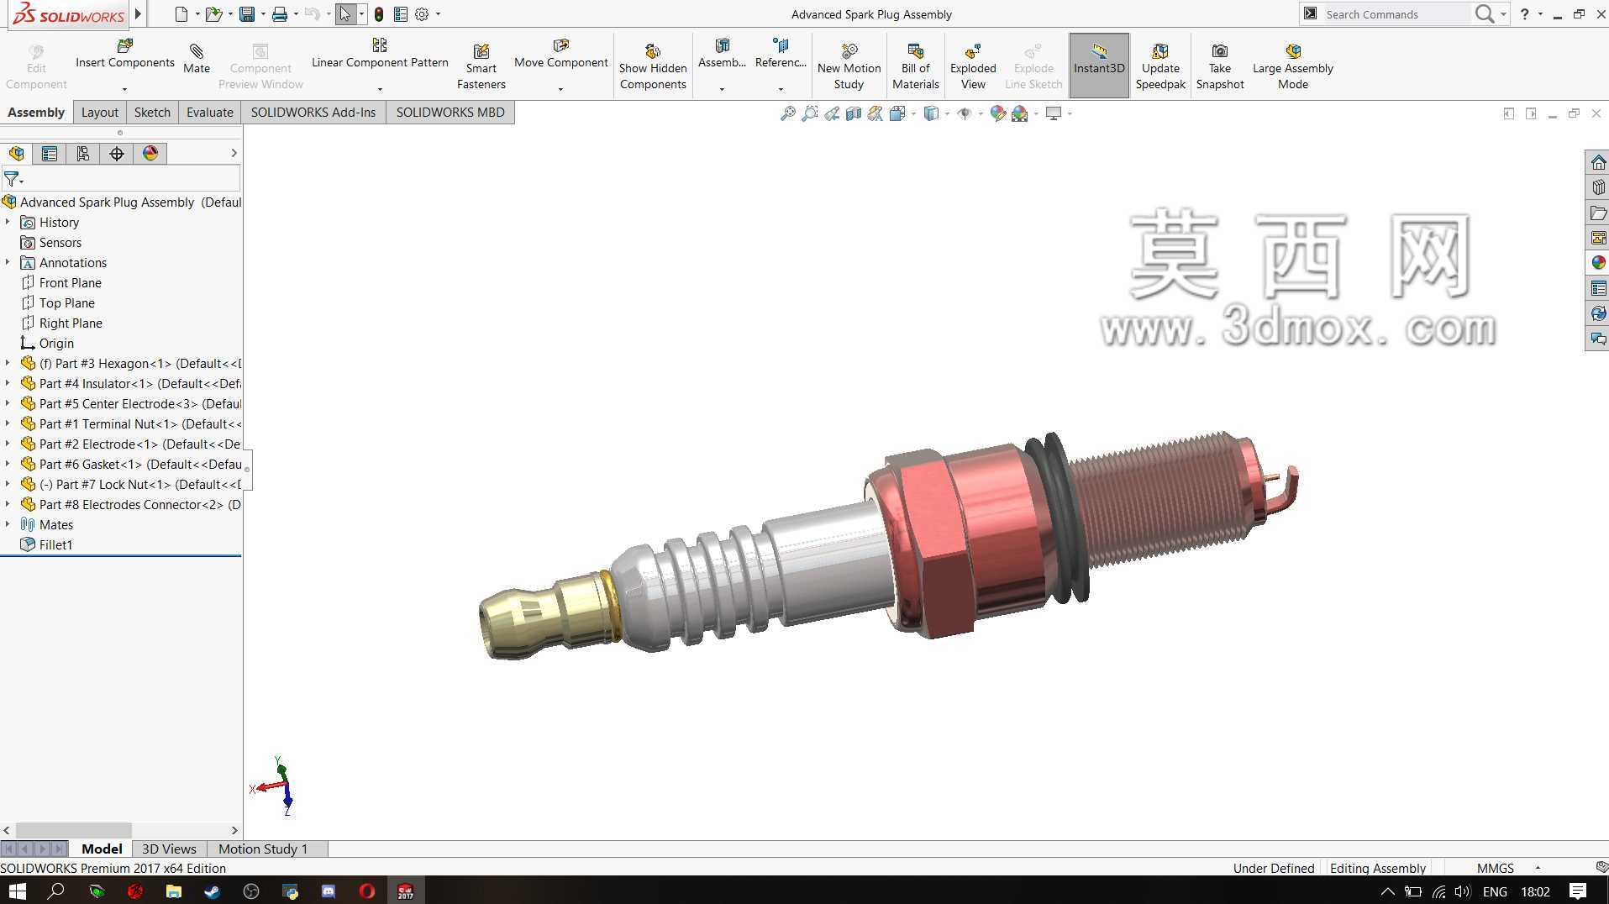Open the ConfigurationManager panel icon
The width and height of the screenshot is (1609, 904).
point(83,154)
